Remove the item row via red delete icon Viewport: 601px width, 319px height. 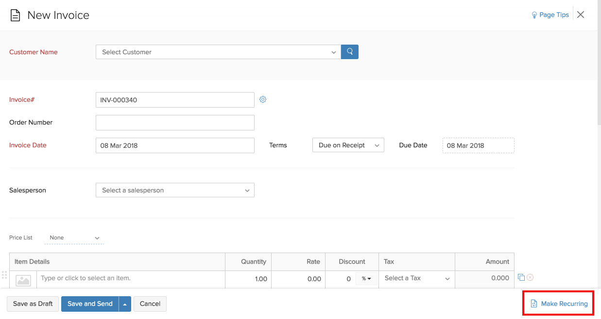click(x=530, y=277)
